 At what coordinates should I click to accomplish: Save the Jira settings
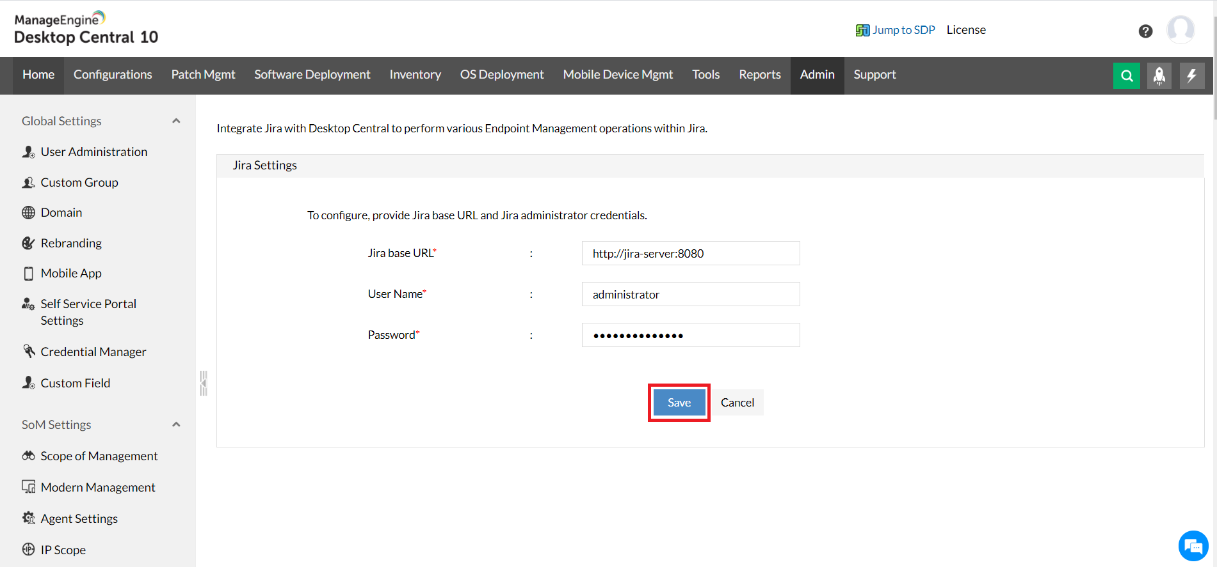click(679, 403)
